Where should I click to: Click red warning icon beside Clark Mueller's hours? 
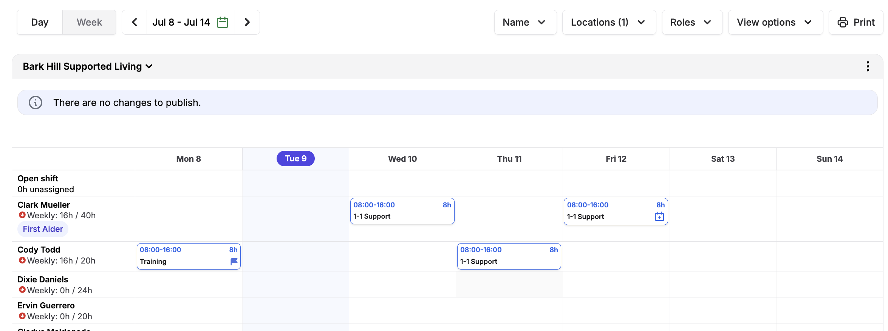click(22, 215)
